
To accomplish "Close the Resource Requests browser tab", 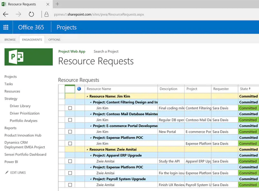I will tap(48, 4).
